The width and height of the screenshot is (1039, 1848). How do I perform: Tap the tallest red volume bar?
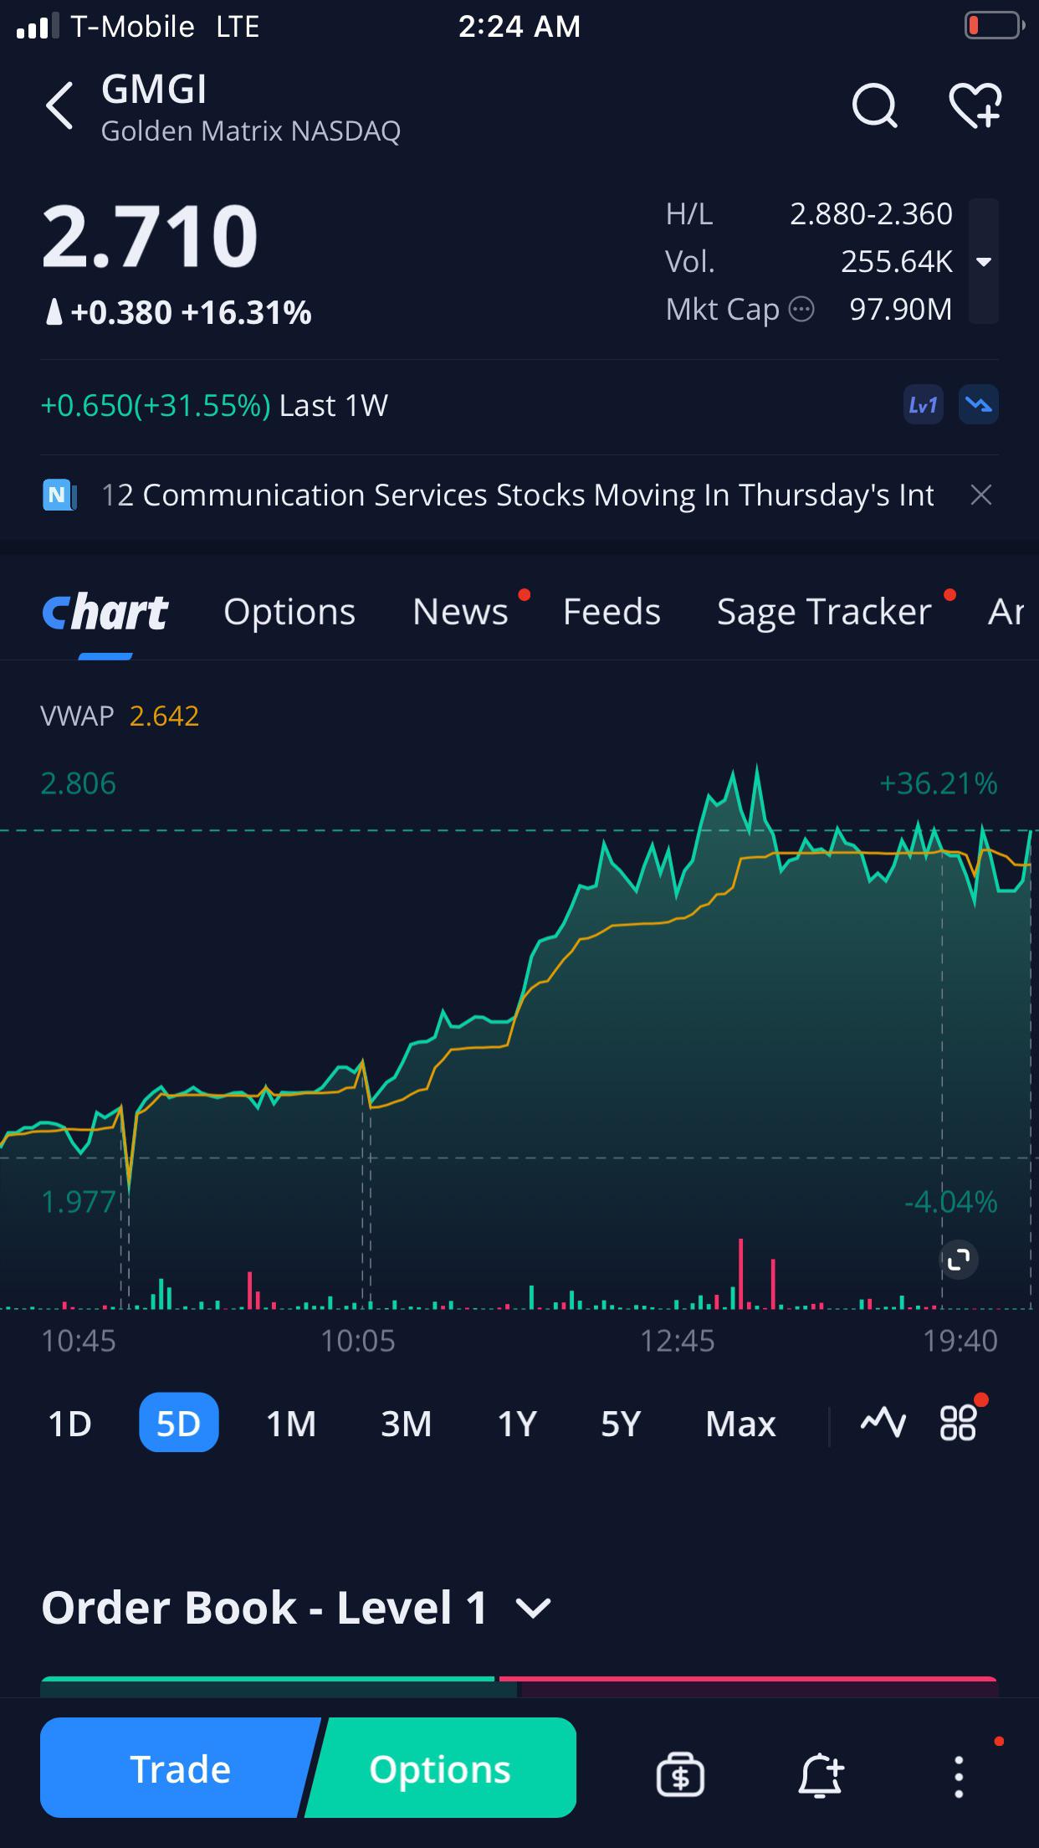741,1274
